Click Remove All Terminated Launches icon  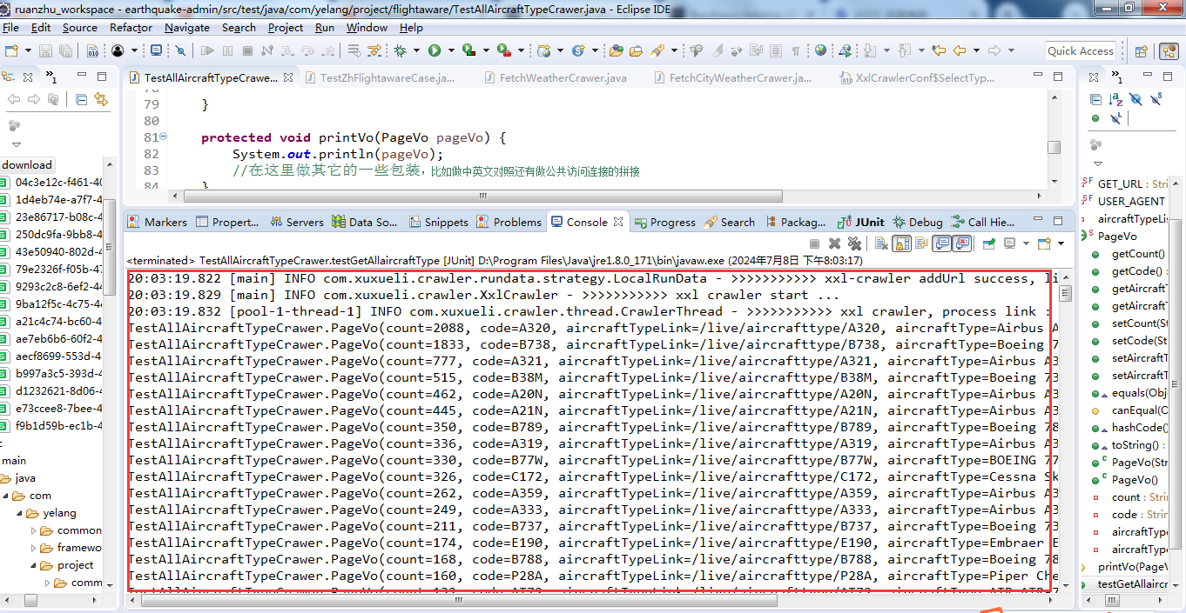(854, 243)
